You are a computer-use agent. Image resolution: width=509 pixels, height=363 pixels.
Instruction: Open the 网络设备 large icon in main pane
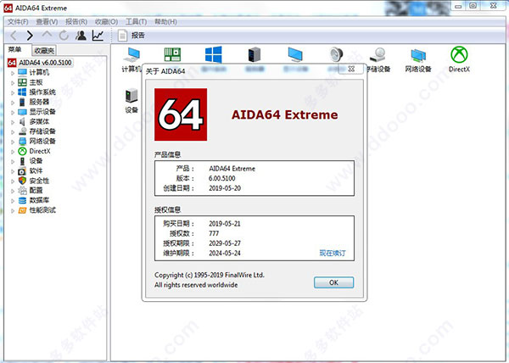tap(418, 59)
